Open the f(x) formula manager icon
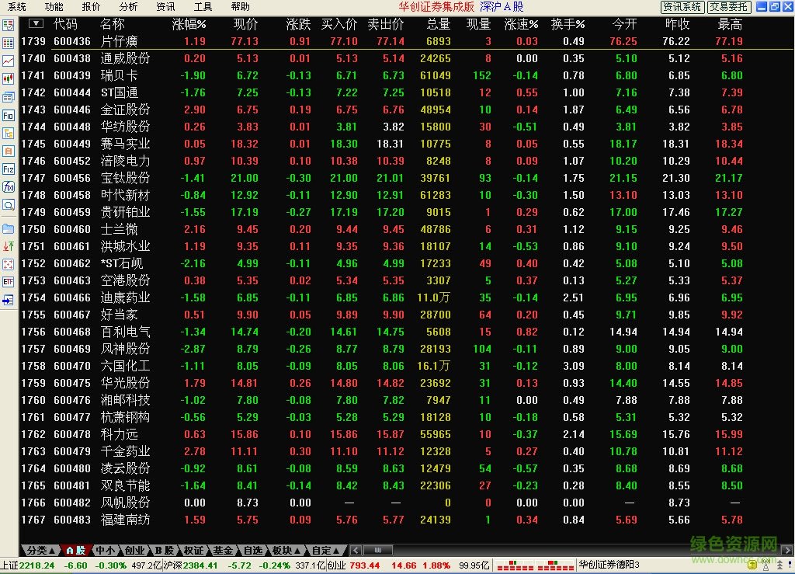This screenshot has height=574, width=795. click(x=10, y=186)
